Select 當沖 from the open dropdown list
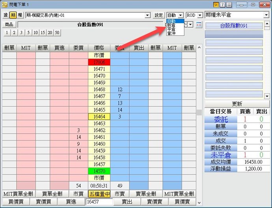Image resolution: width=272 pixels, height=208 pixels. point(171,33)
